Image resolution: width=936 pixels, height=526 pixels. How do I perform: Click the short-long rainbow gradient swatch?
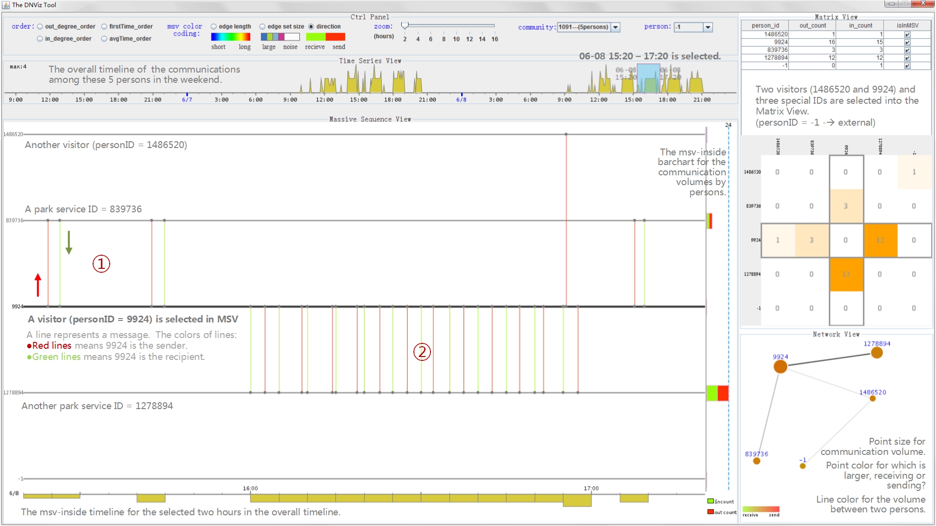pyautogui.click(x=231, y=37)
